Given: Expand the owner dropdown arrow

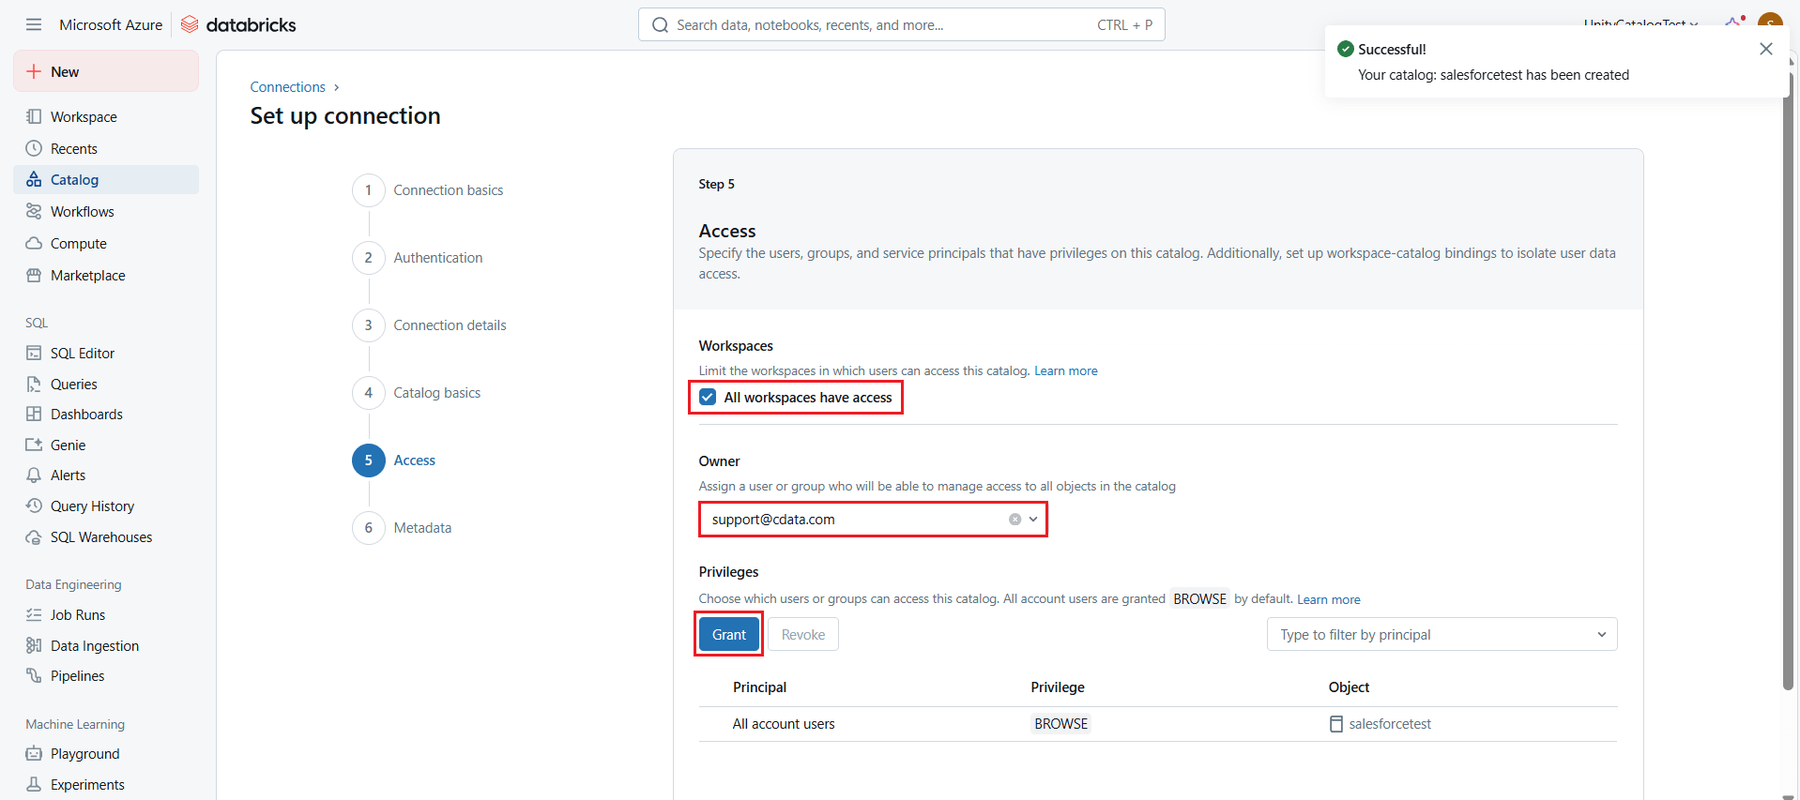Looking at the screenshot, I should click(x=1033, y=520).
